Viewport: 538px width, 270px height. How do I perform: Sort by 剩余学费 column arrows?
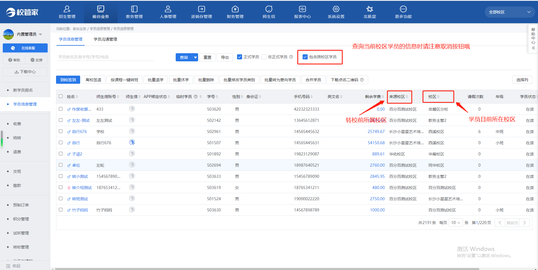point(382,97)
